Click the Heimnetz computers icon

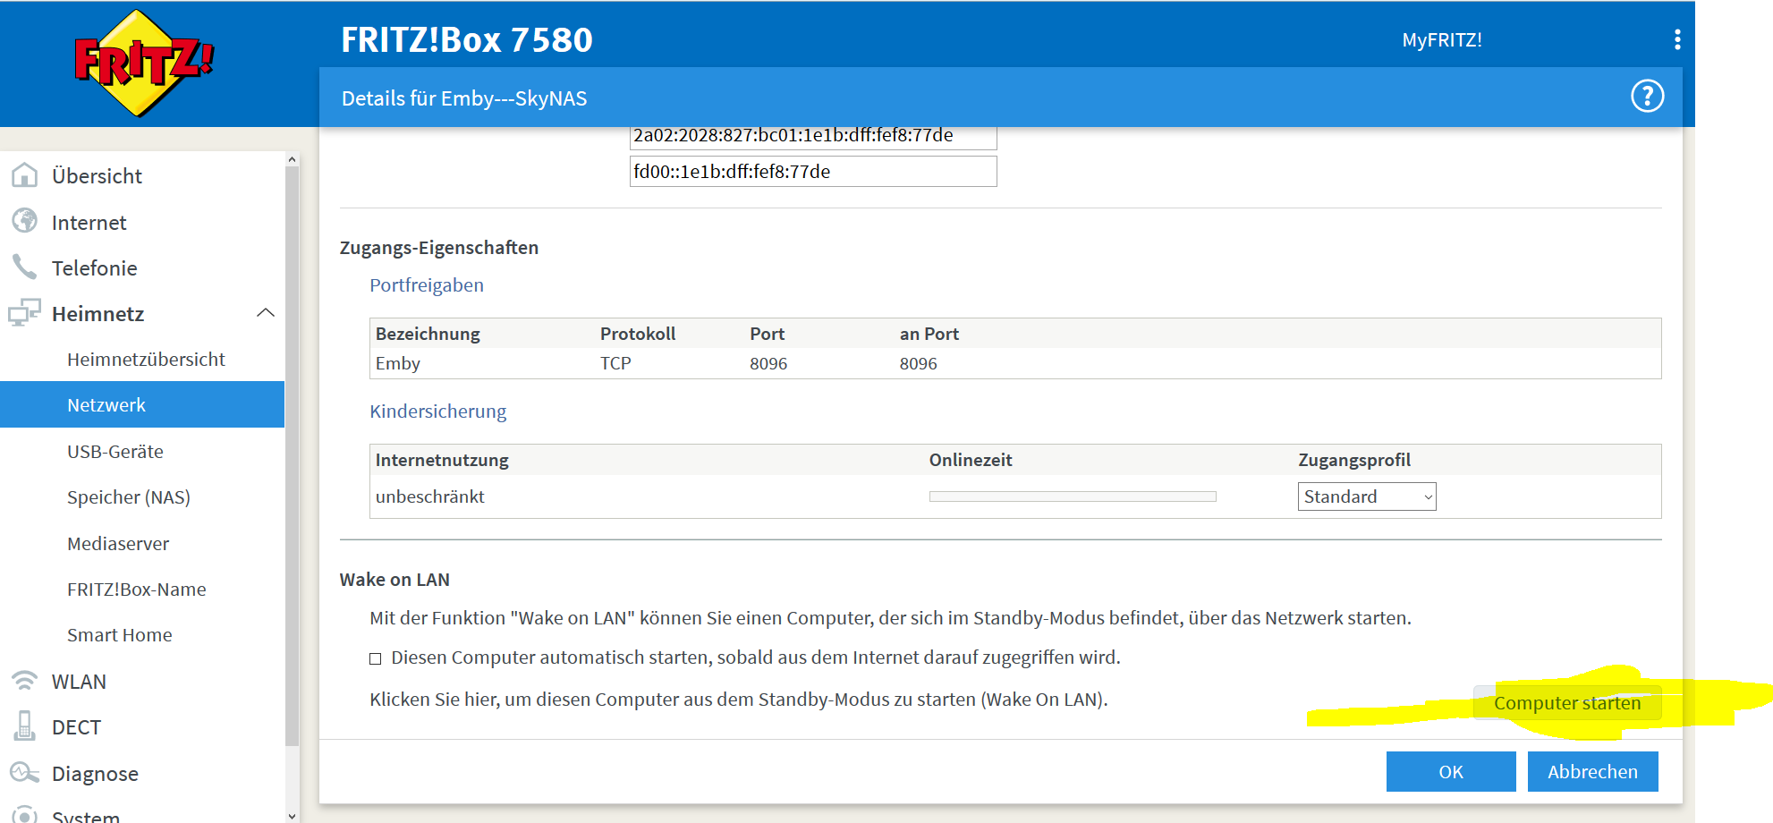pos(25,313)
